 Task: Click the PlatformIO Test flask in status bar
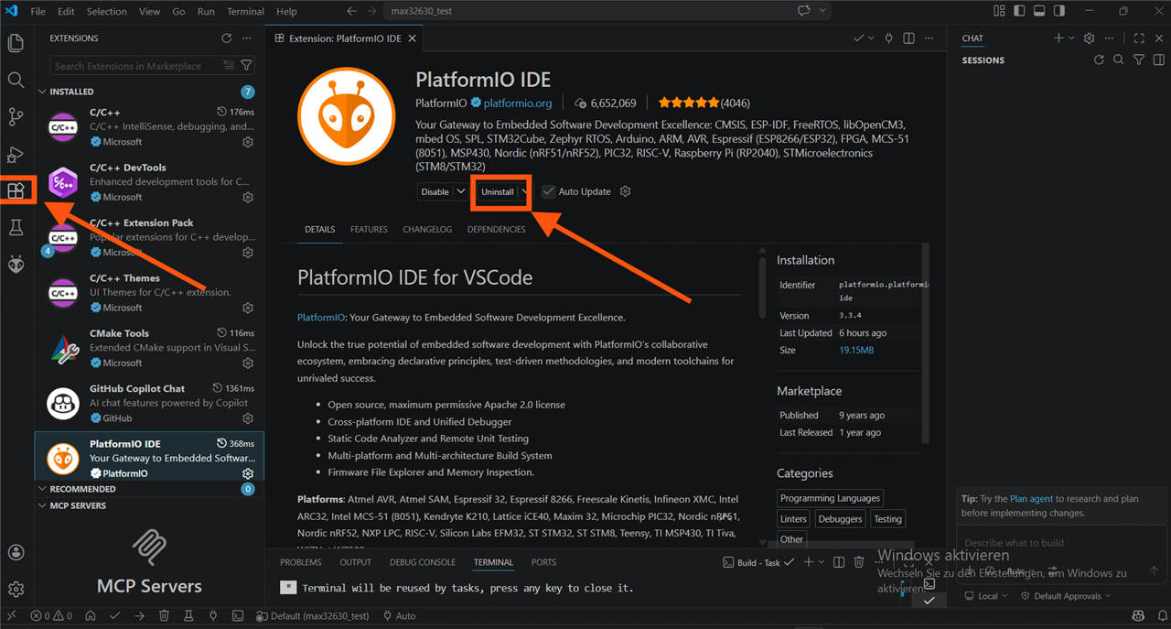pos(188,616)
